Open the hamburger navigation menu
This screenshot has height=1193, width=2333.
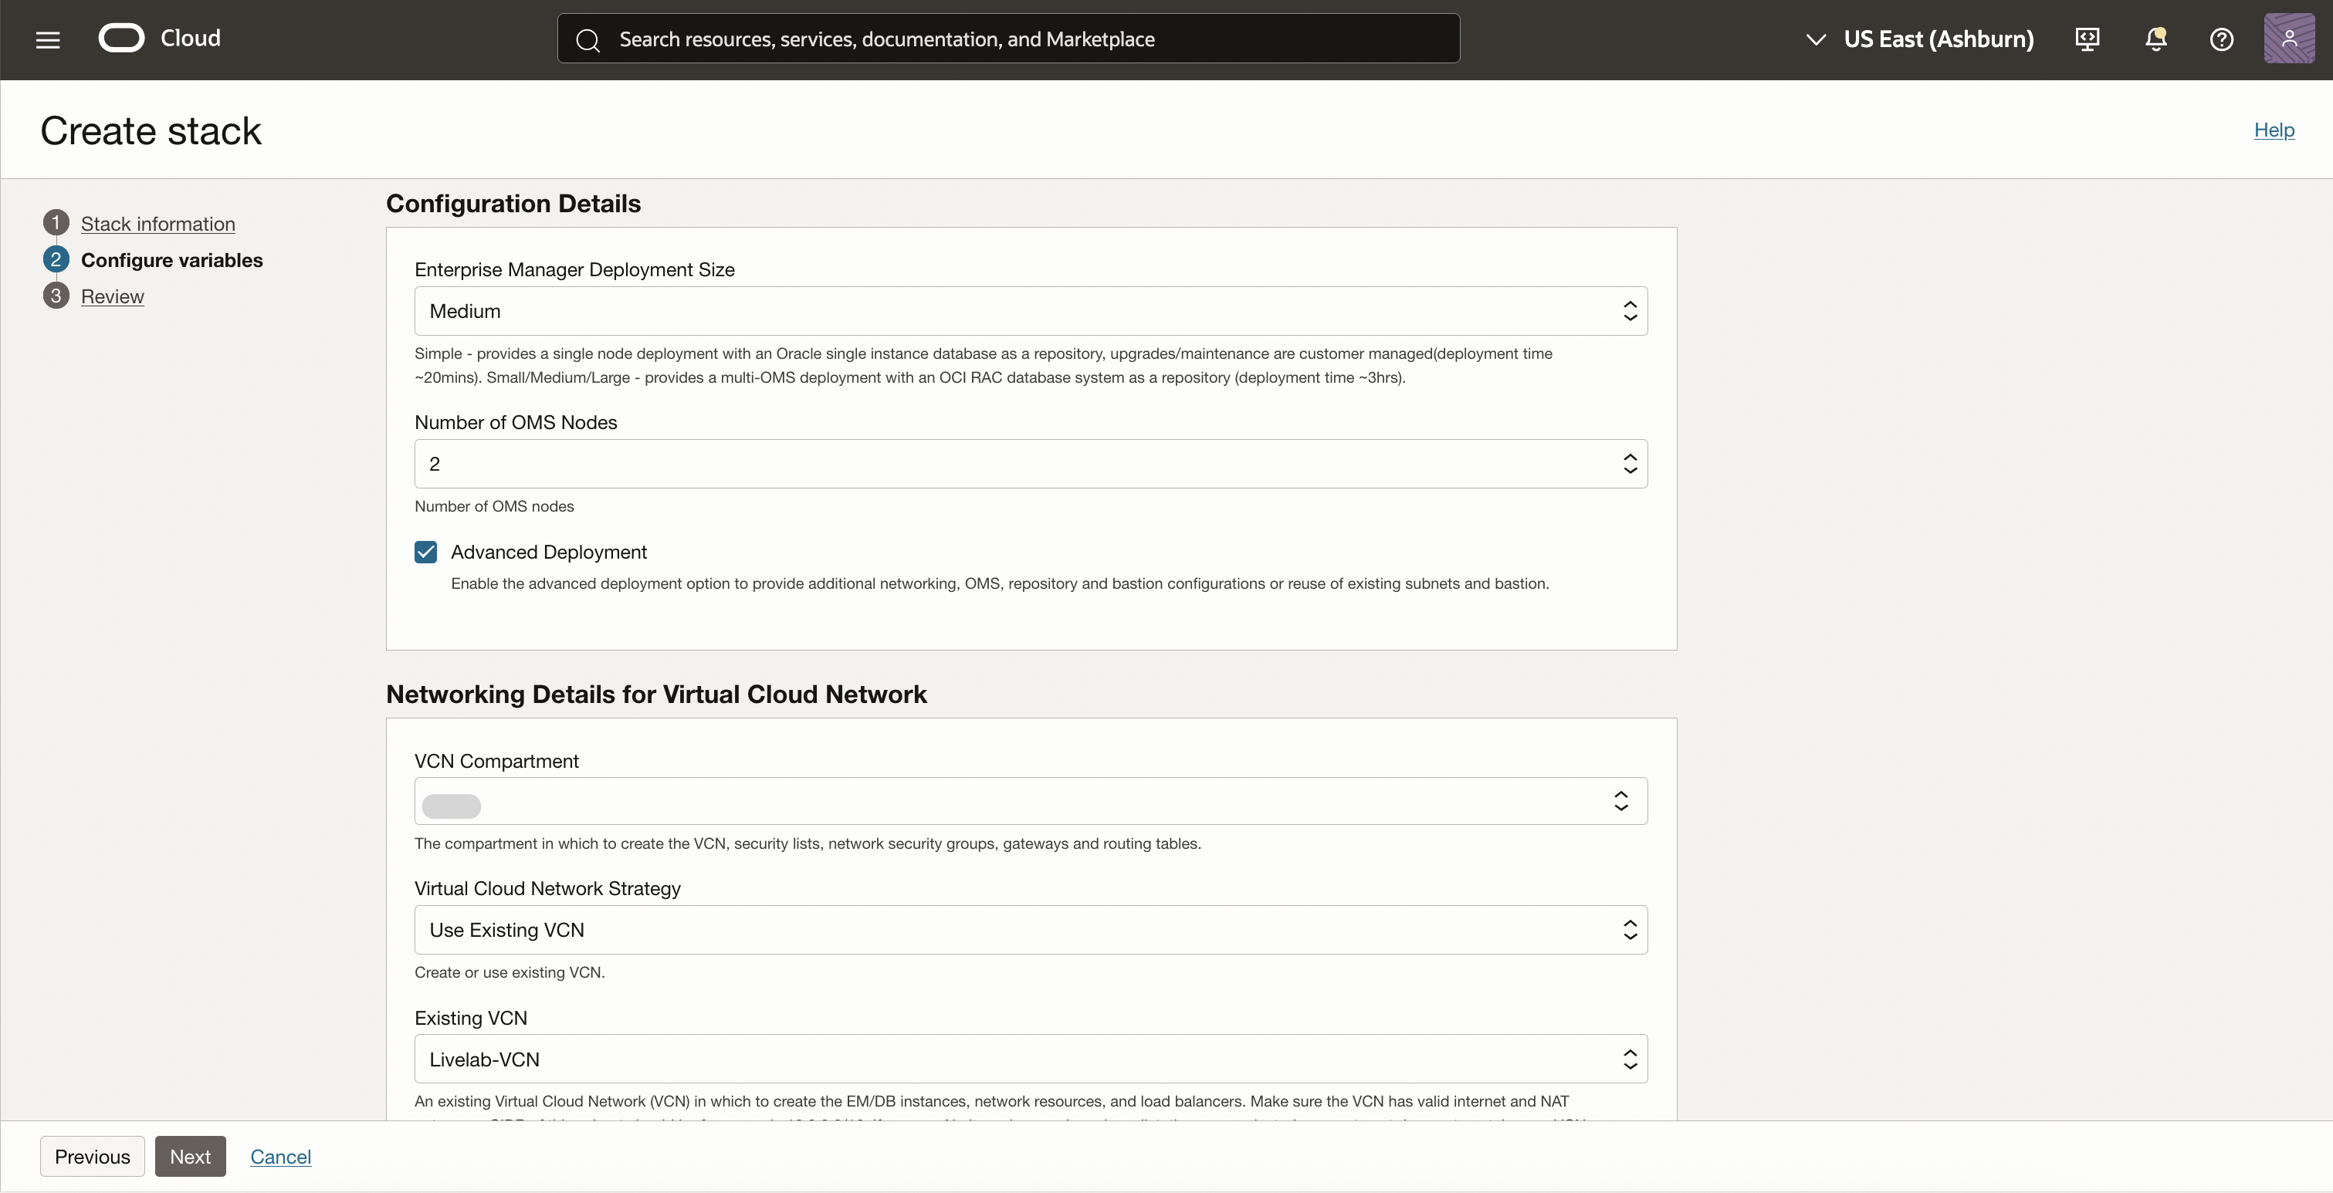48,40
